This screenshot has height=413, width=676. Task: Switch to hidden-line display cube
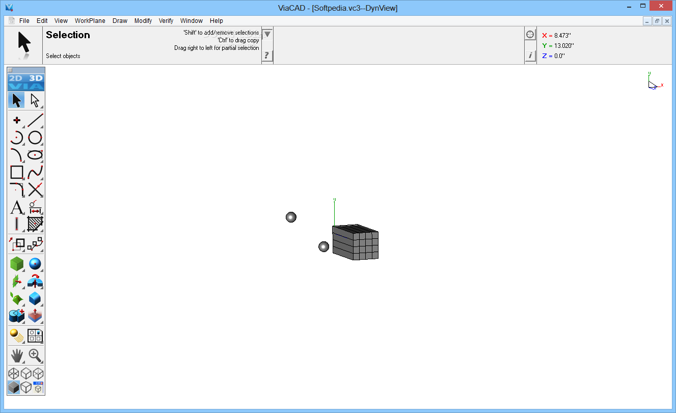(x=26, y=374)
